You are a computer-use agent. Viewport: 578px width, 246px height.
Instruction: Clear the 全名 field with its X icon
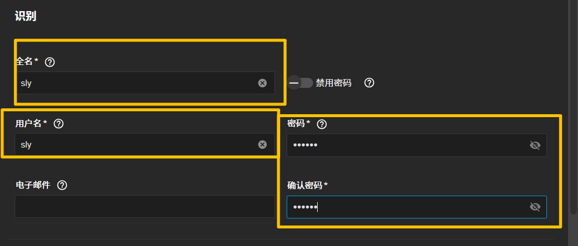click(262, 83)
